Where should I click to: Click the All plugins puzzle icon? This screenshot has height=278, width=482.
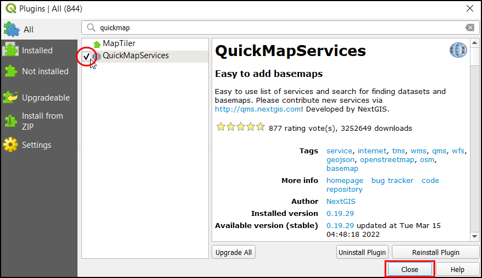(12, 29)
